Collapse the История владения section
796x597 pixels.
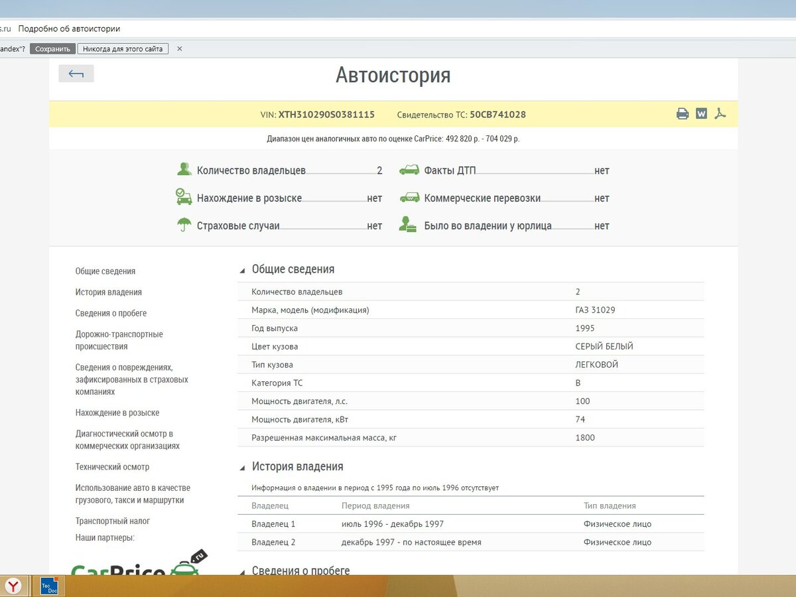tap(242, 468)
